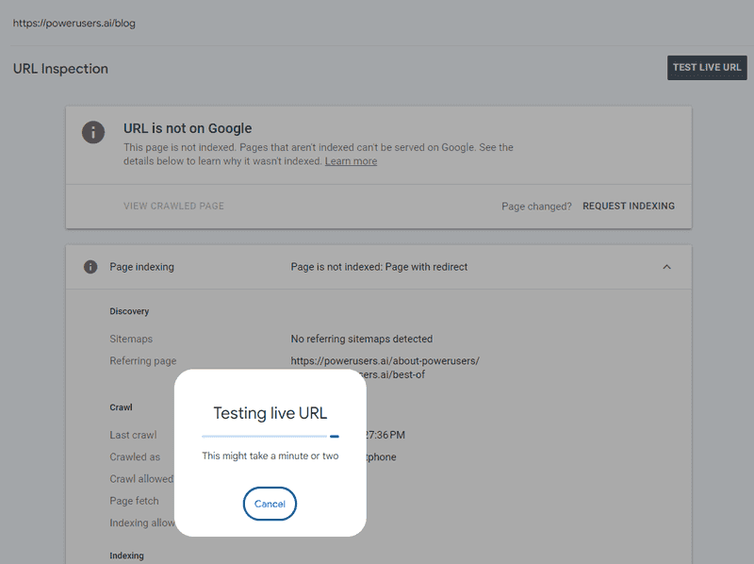The image size is (754, 564).
Task: Click the info icon beside Page indexing
Action: coord(90,267)
